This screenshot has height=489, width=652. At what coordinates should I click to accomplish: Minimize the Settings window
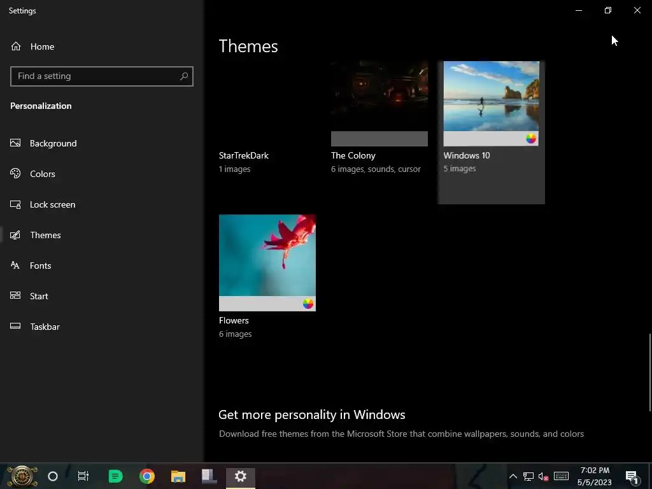click(x=579, y=10)
